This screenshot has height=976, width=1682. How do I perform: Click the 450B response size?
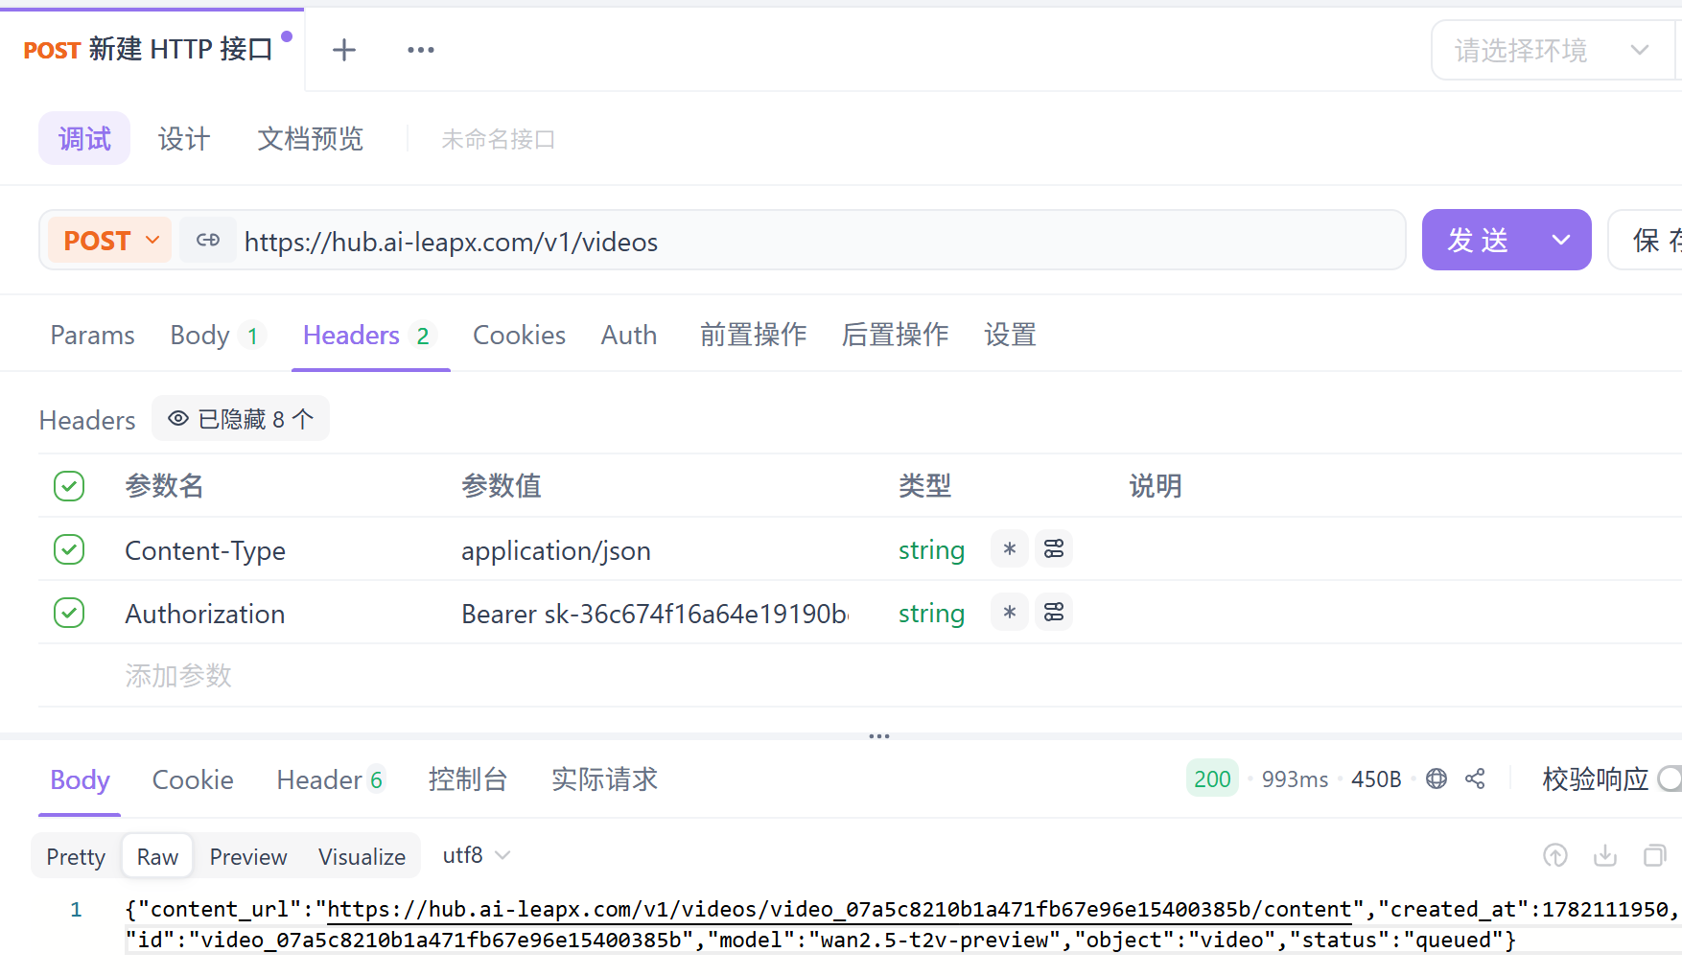coord(1376,779)
